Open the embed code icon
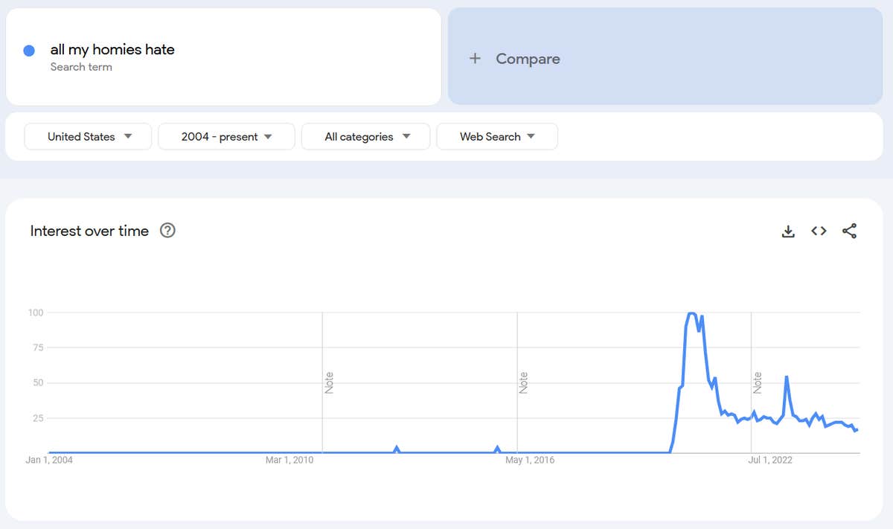This screenshot has width=893, height=529. click(819, 231)
